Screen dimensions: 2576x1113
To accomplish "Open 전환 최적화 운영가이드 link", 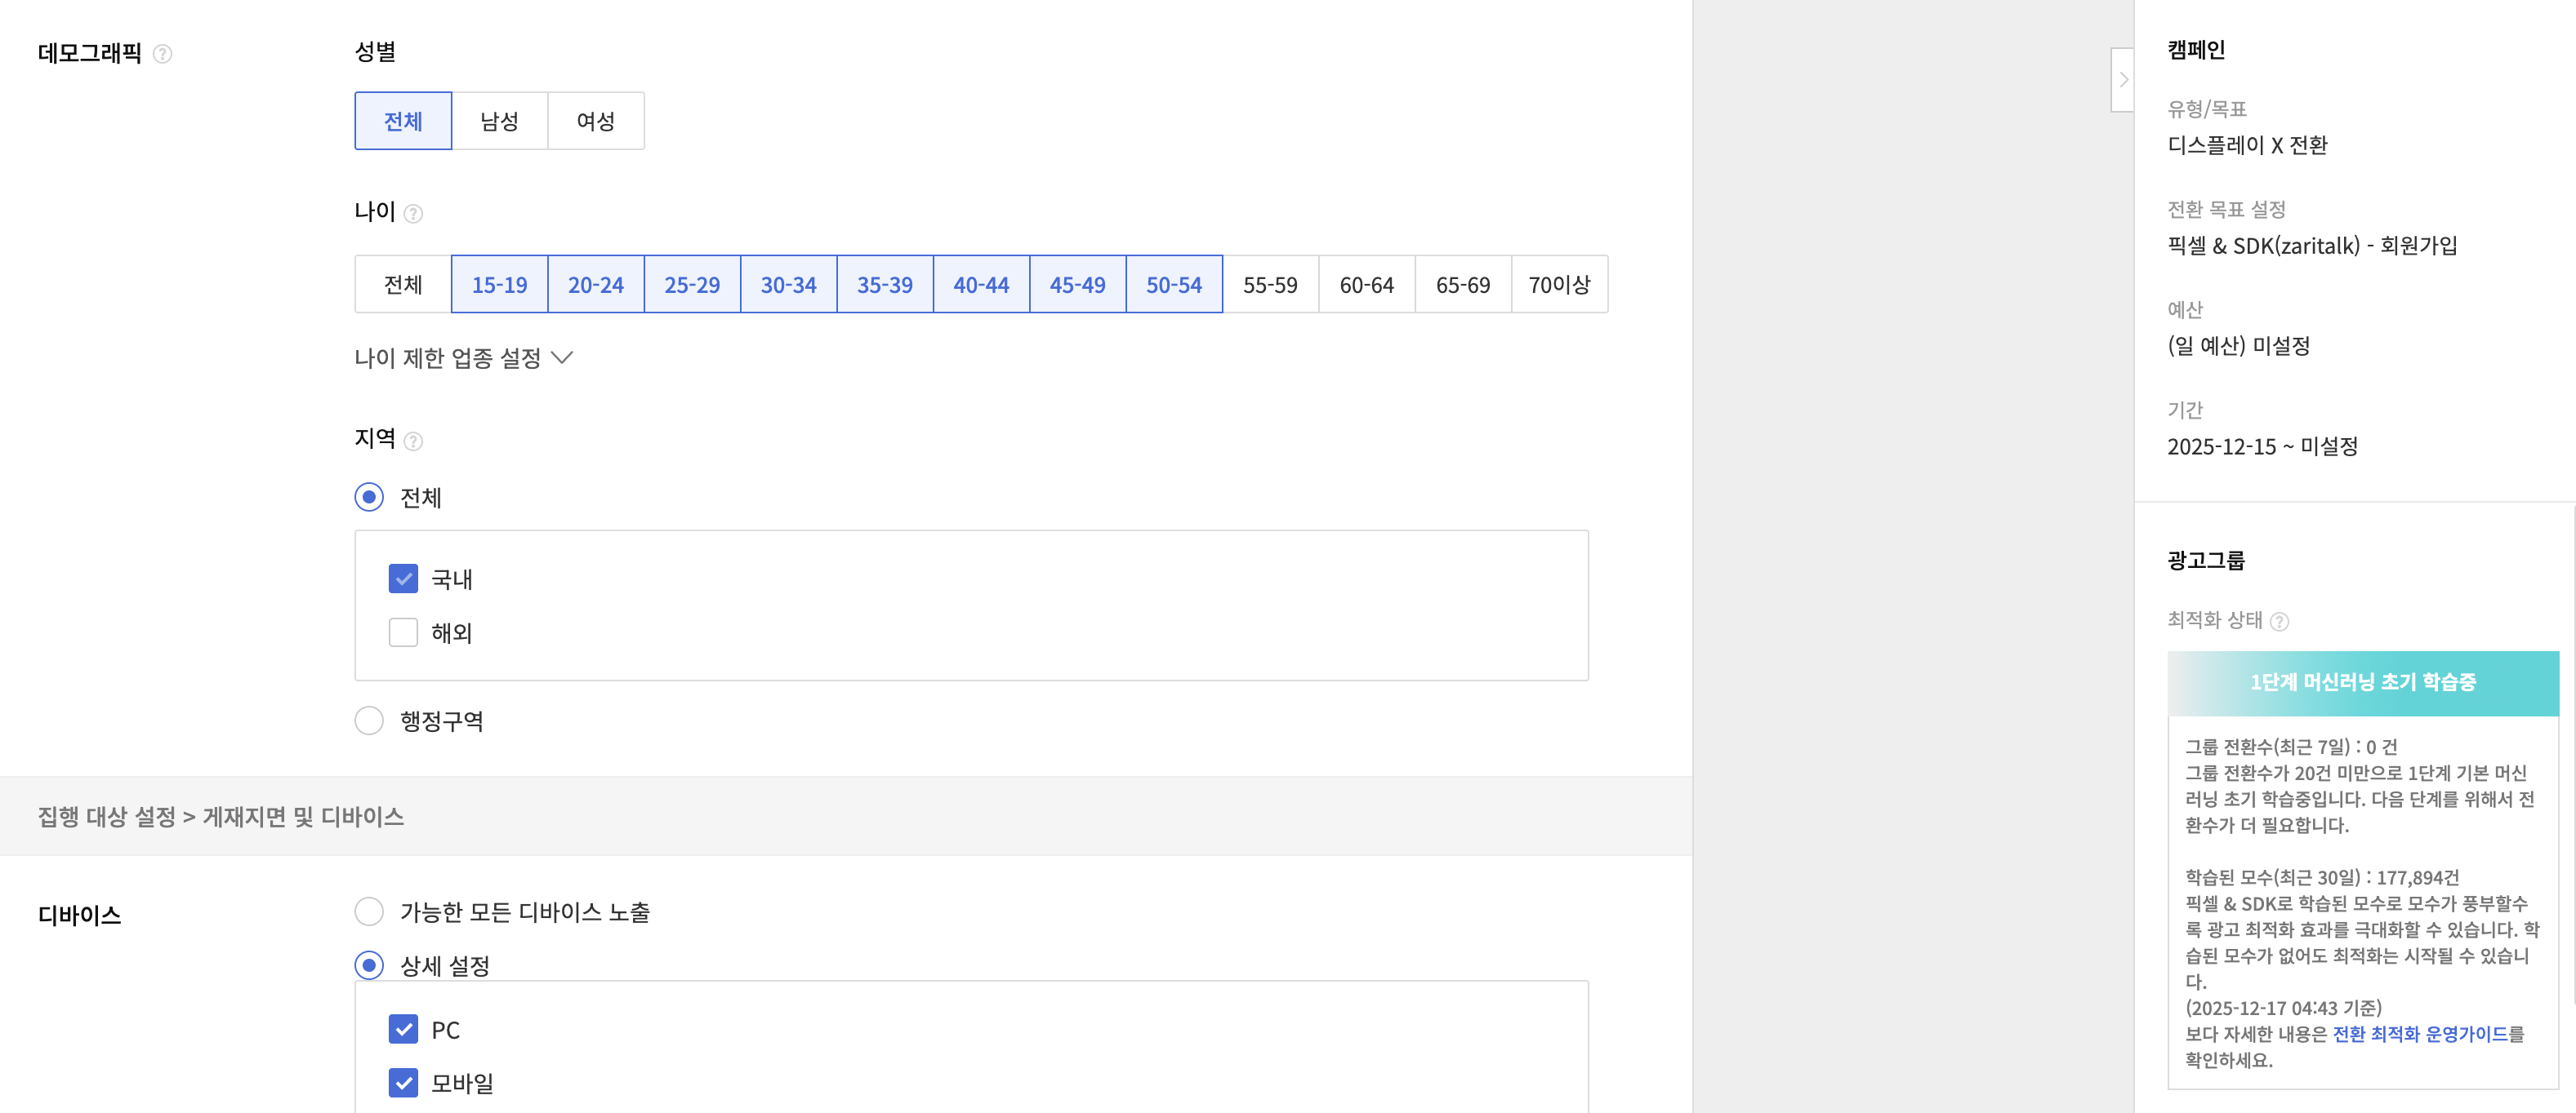I will coord(2419,1034).
